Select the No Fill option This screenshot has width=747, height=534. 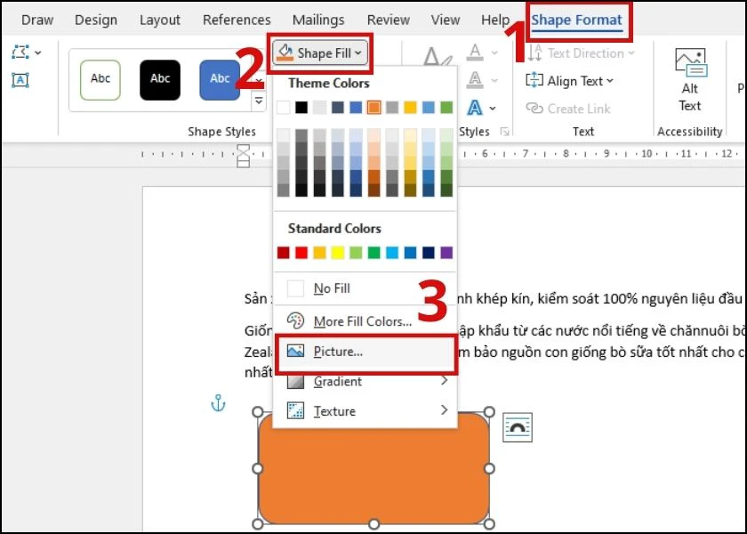pos(331,288)
